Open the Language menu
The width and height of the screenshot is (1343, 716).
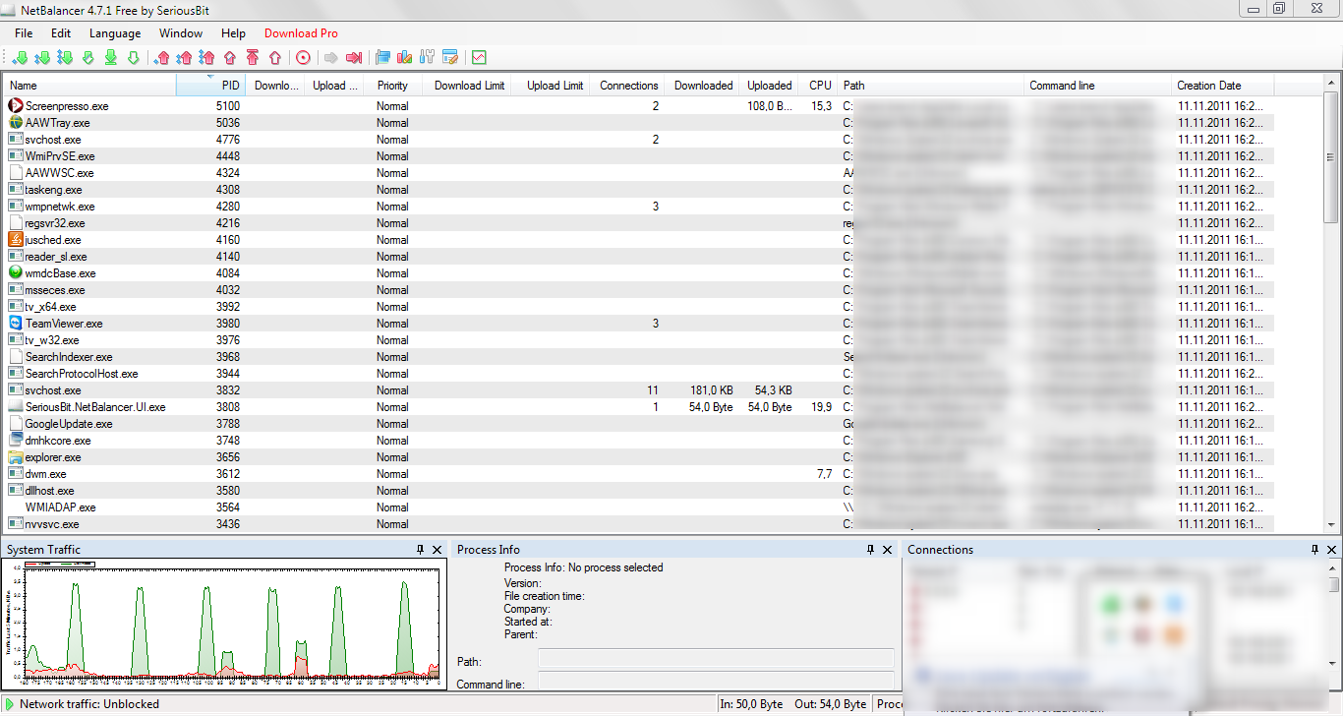[115, 33]
